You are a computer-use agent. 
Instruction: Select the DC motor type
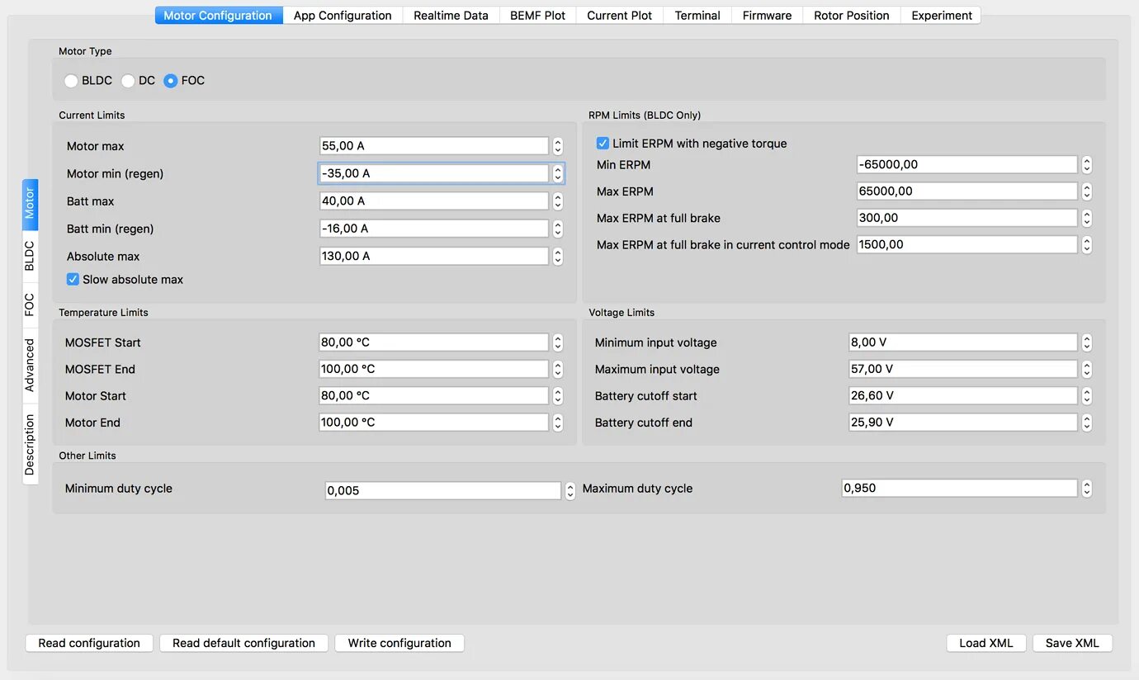click(x=128, y=81)
